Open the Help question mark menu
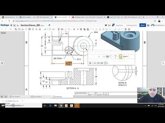Viewport: 165px width, 123px height. [x=148, y=25]
